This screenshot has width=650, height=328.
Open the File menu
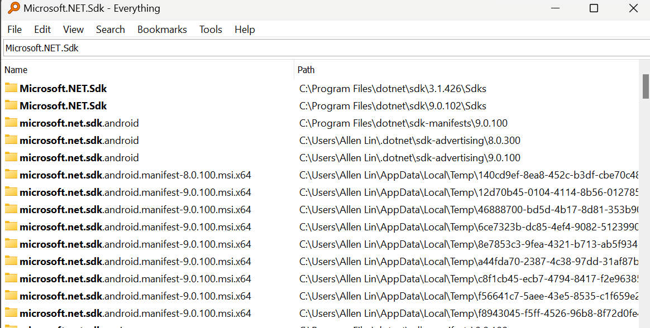[15, 30]
